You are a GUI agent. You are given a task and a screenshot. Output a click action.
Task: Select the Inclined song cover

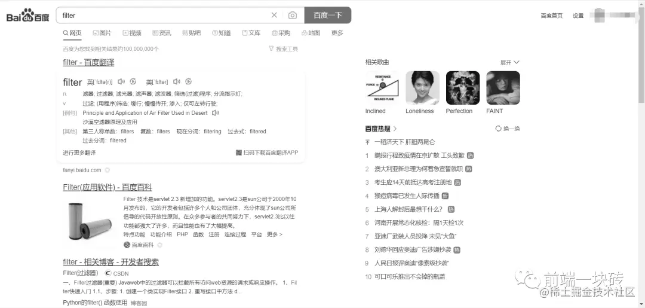(x=382, y=88)
